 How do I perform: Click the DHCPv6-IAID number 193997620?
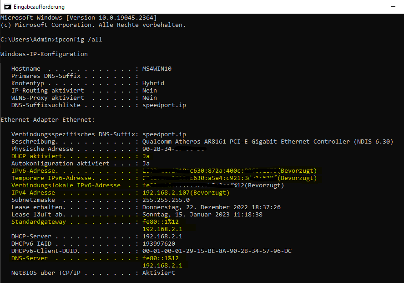tap(159, 243)
